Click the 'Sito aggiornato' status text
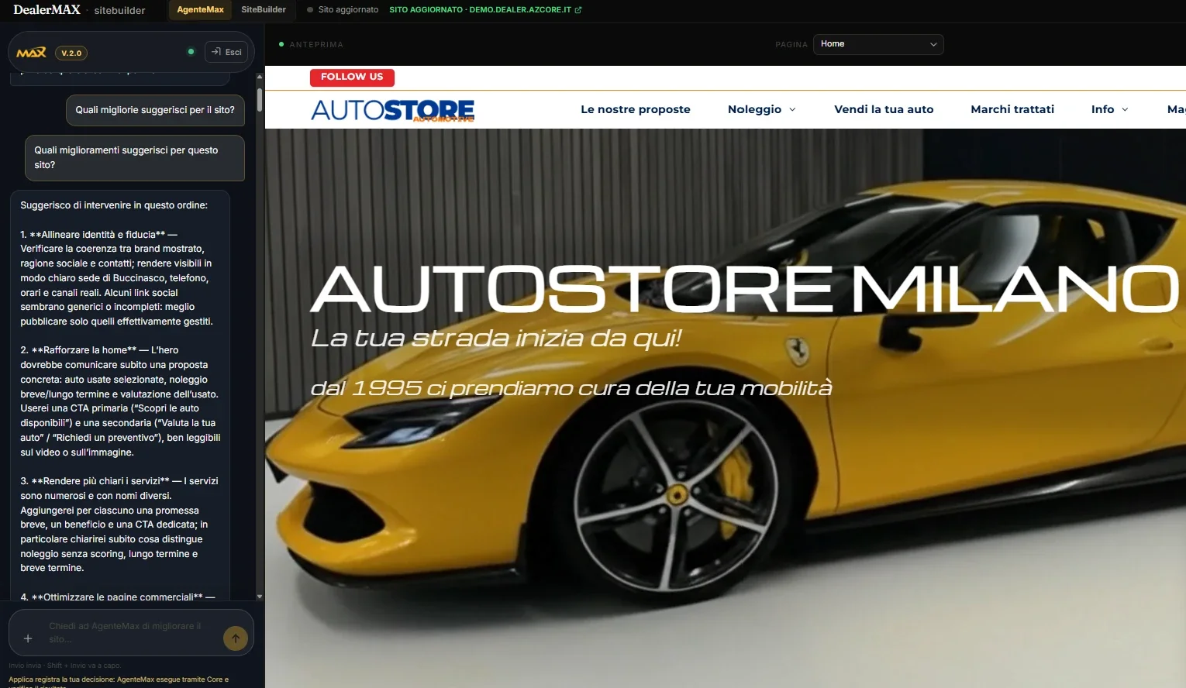The height and width of the screenshot is (688, 1186). coord(348,10)
